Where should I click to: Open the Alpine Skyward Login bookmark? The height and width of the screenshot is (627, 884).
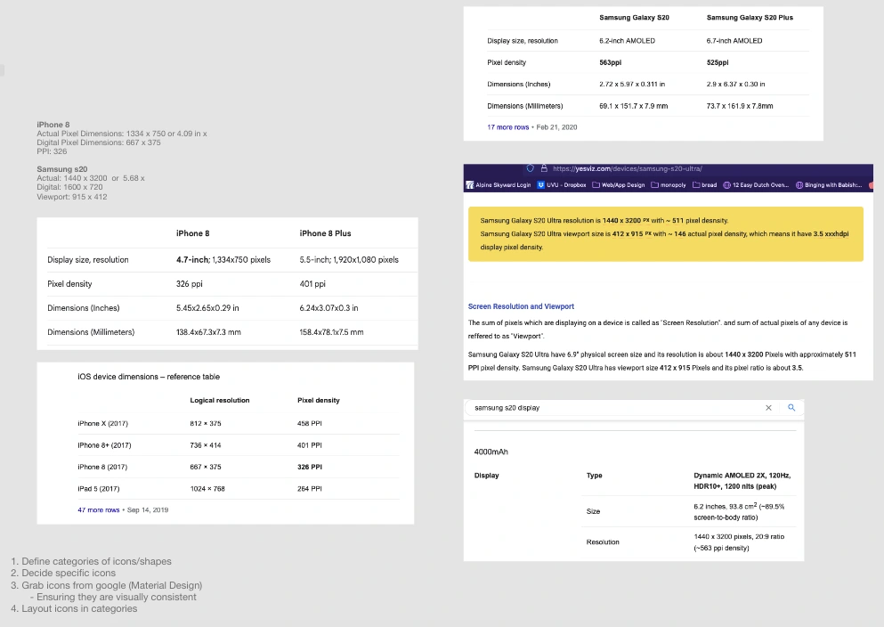tap(499, 185)
